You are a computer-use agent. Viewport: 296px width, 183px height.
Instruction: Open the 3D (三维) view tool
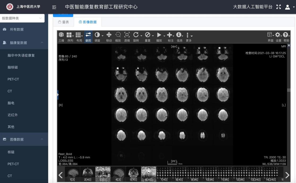tap(61, 35)
